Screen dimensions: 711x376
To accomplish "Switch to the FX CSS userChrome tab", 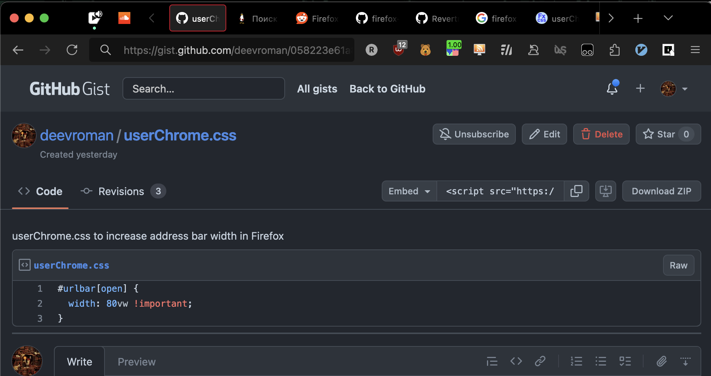I will 557,18.
